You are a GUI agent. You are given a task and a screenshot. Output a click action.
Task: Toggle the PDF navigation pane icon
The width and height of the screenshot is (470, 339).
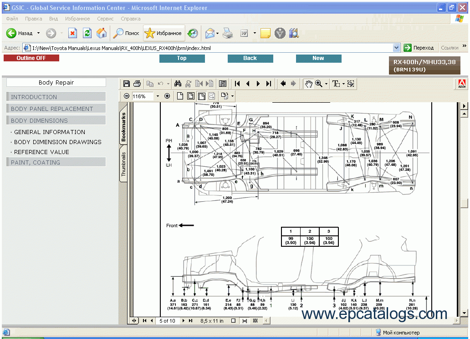pos(223,84)
